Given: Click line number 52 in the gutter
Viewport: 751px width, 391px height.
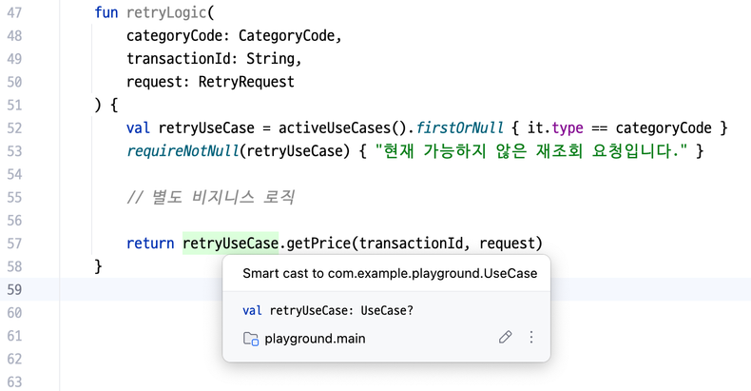Looking at the screenshot, I should (14, 127).
